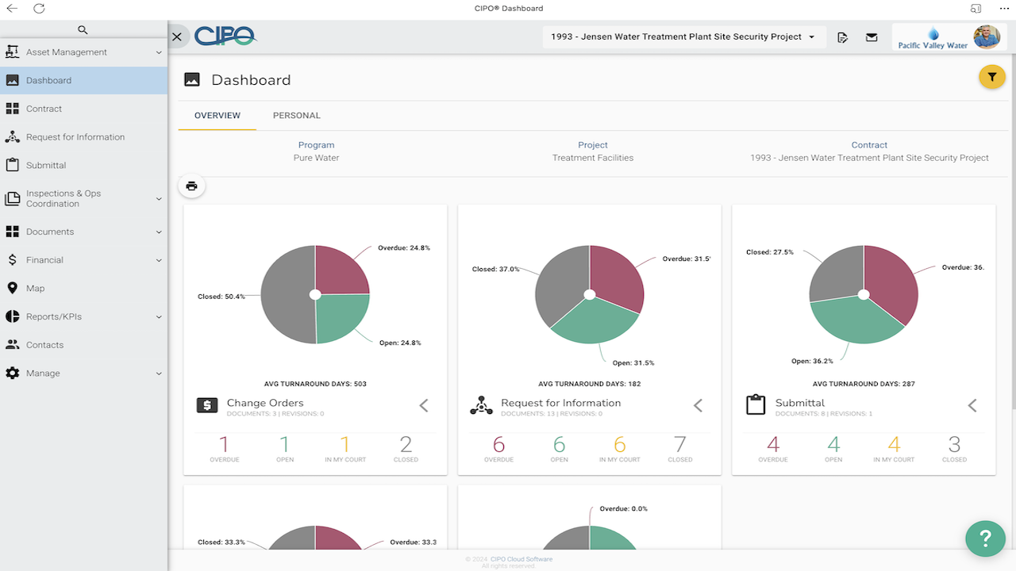Open the help question mark button
The width and height of the screenshot is (1016, 571).
click(x=985, y=538)
